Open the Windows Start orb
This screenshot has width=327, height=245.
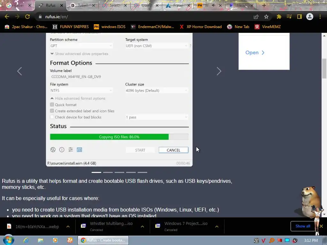click(9, 240)
